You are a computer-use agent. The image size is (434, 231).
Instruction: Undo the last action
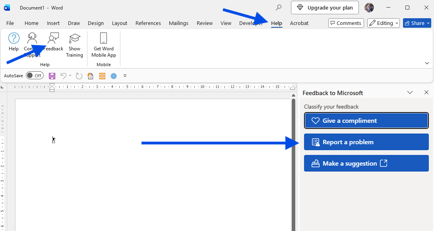point(63,76)
